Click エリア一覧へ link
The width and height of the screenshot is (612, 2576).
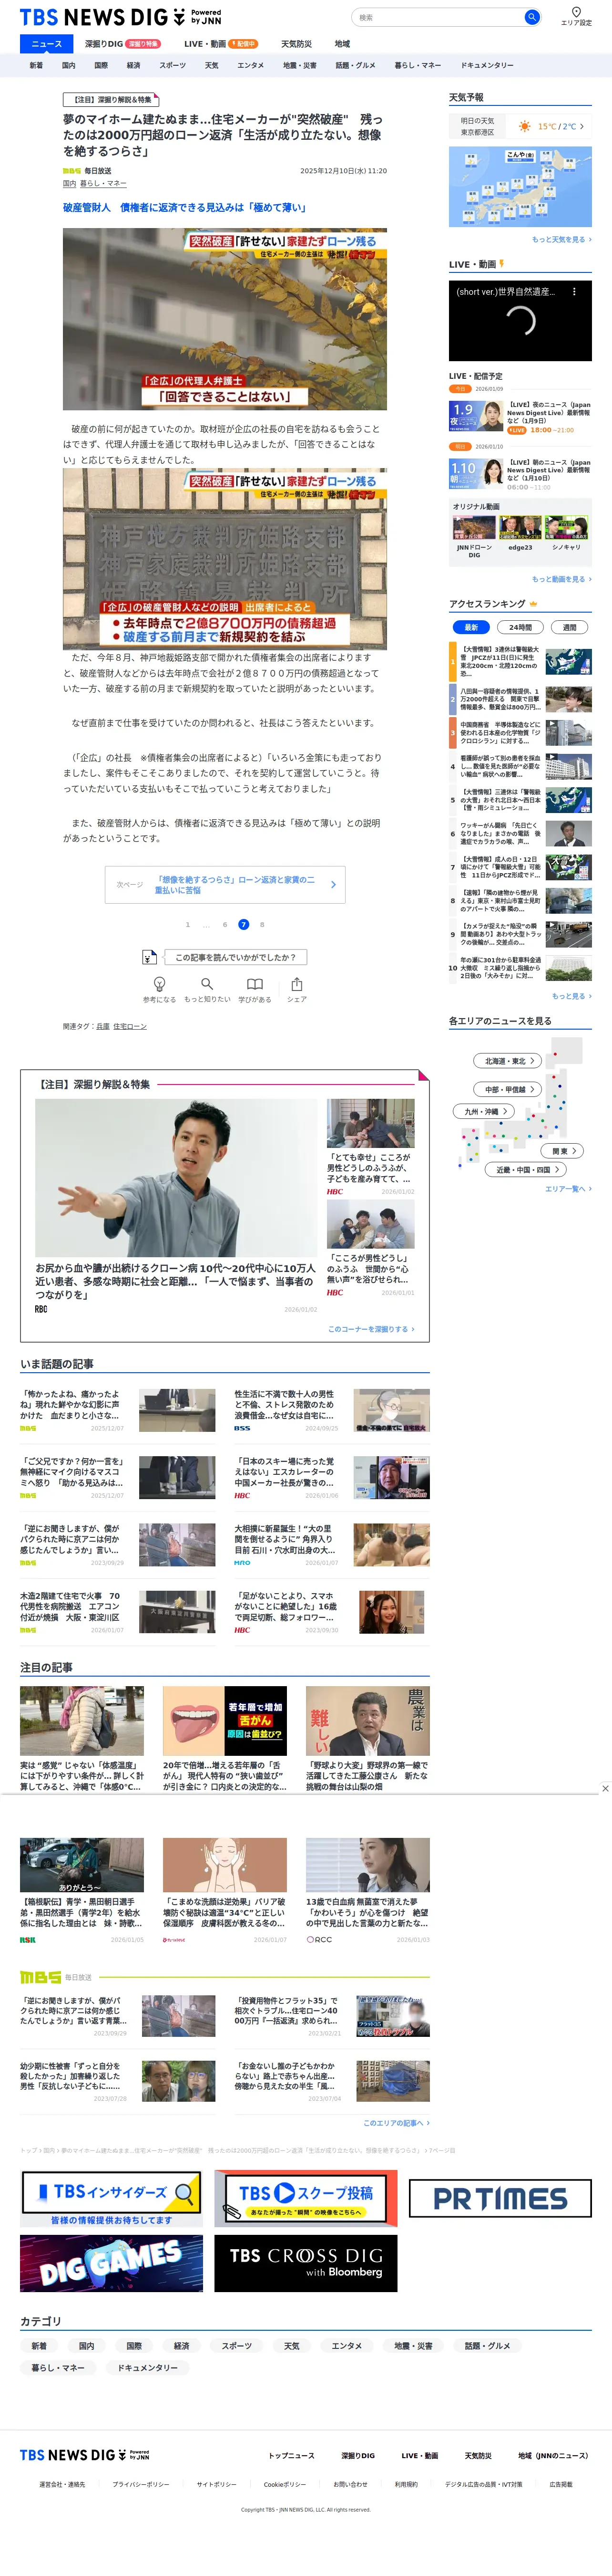[568, 1189]
